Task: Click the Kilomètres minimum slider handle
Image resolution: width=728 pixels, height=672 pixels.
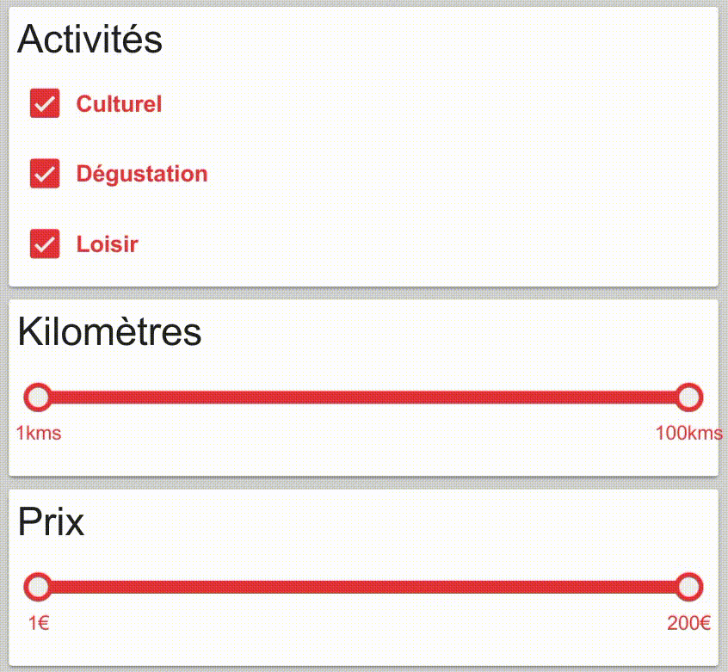Action: click(x=38, y=398)
